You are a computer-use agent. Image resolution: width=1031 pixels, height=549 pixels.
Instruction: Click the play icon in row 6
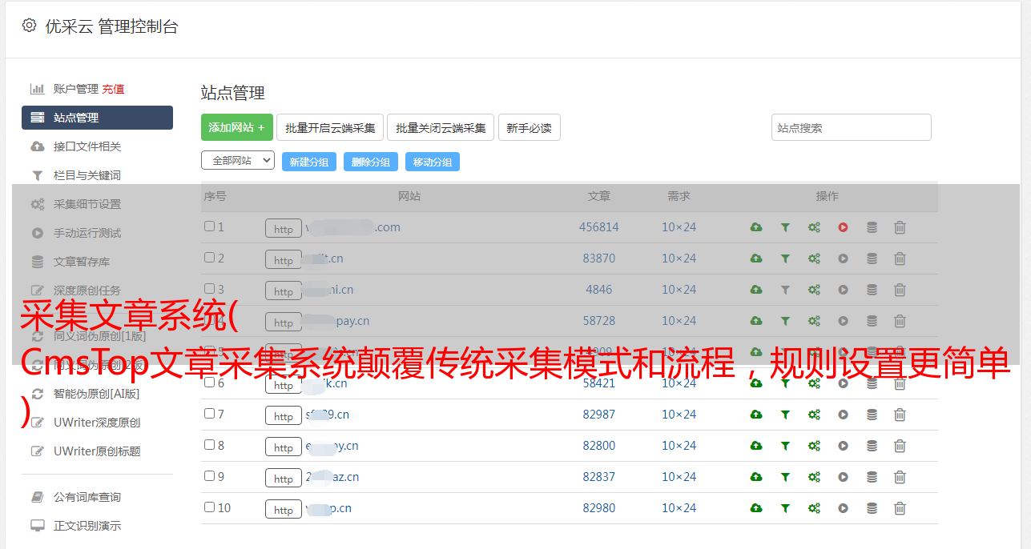(843, 383)
